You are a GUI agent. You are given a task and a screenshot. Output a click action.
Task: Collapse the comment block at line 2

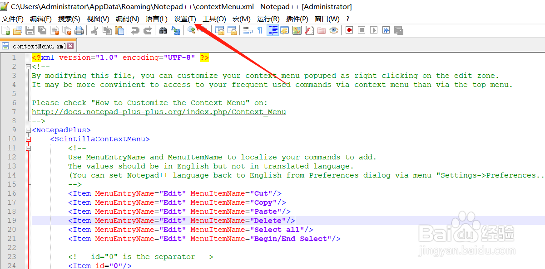[28, 67]
